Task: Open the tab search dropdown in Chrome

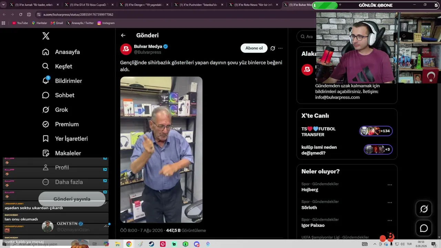Action: (3, 5)
